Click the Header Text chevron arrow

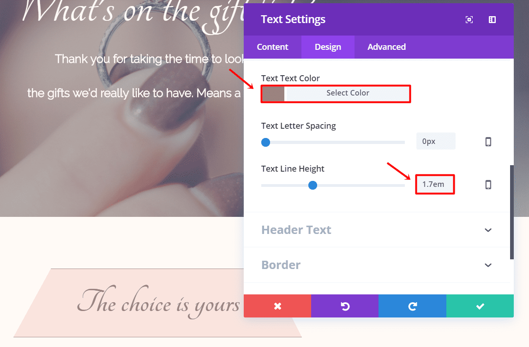click(488, 230)
